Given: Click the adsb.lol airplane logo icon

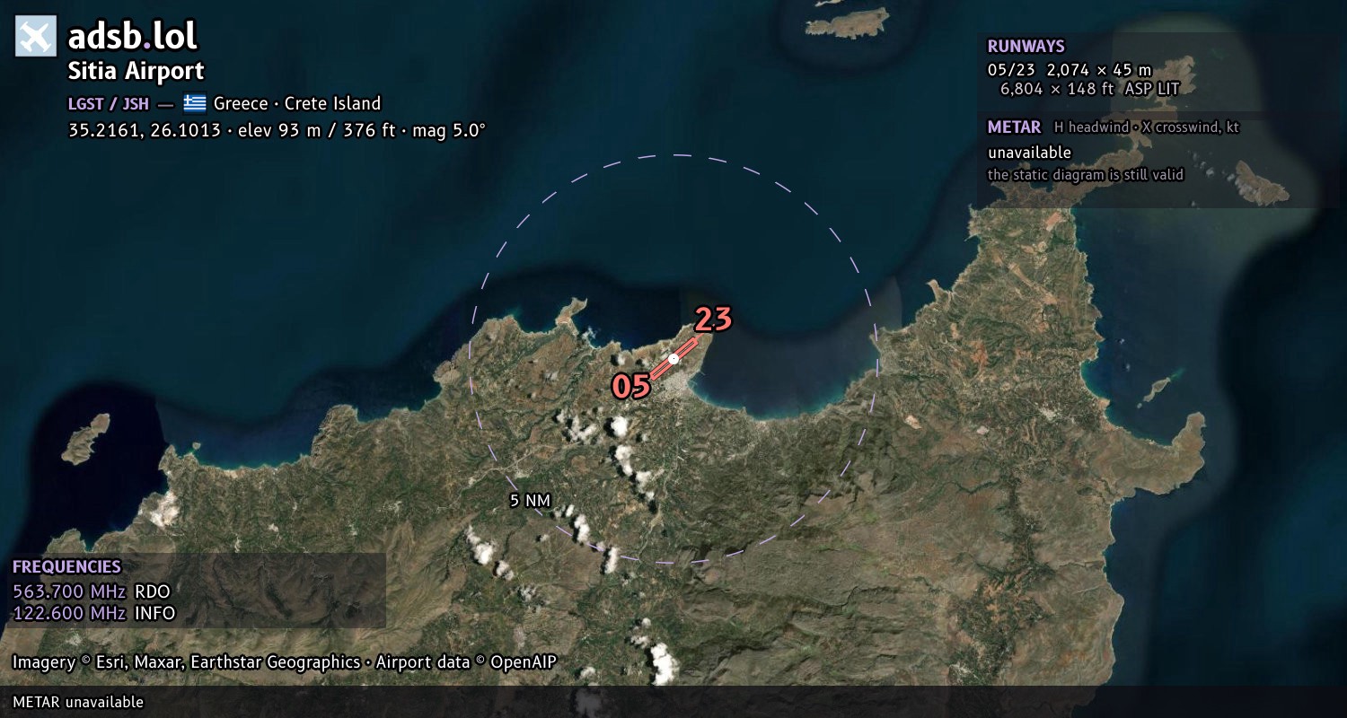Looking at the screenshot, I should tap(36, 36).
